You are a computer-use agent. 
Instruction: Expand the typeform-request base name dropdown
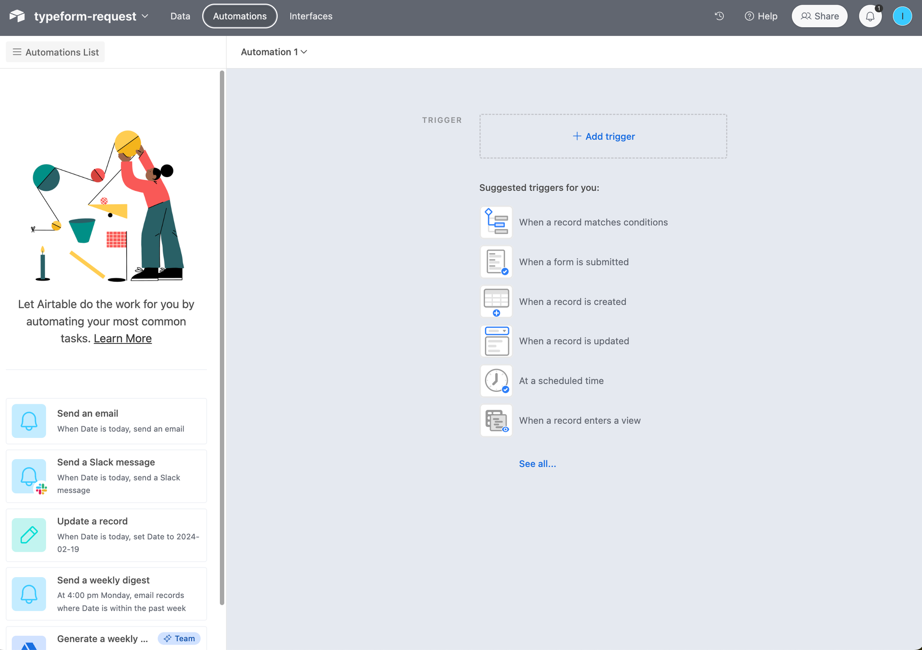point(145,16)
